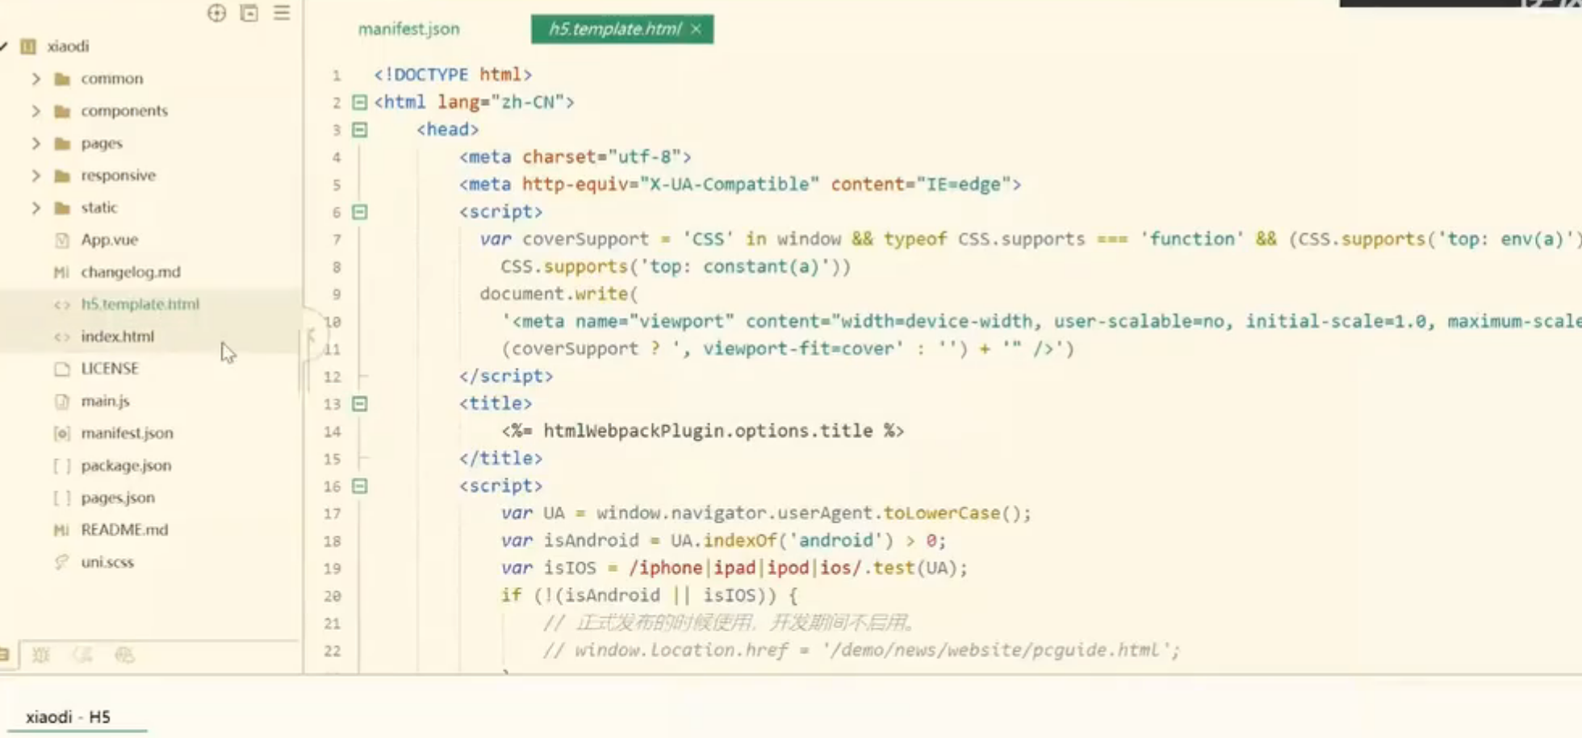Viewport: 1582px width, 738px height.
Task: Switch to the manifest.json tab
Action: click(x=408, y=29)
